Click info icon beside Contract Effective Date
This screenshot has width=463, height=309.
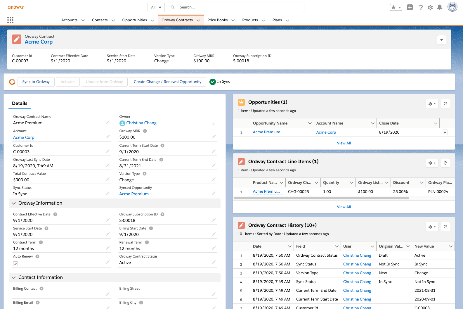(55, 214)
